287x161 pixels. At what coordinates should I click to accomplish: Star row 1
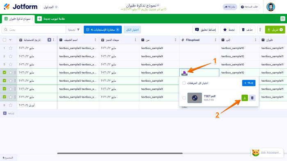(x=11, y=48)
